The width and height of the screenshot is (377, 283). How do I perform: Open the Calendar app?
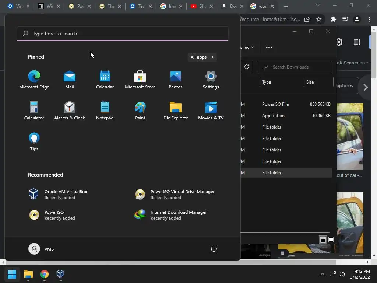[105, 80]
